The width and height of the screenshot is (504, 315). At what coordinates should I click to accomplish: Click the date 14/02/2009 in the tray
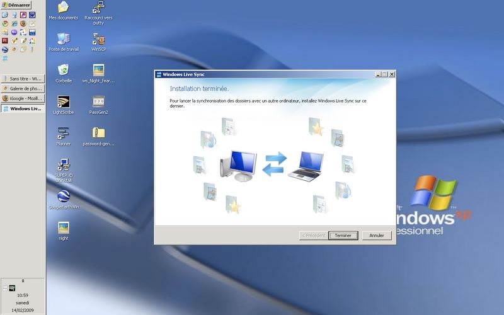coord(23,310)
